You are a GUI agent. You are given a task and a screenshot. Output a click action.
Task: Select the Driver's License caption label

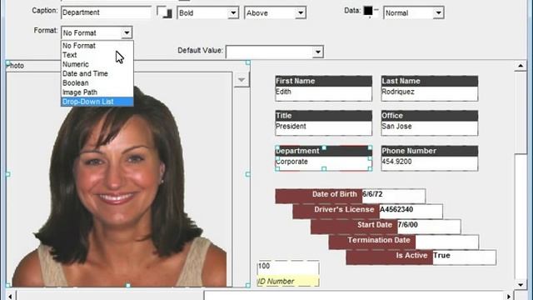pyautogui.click(x=336, y=211)
